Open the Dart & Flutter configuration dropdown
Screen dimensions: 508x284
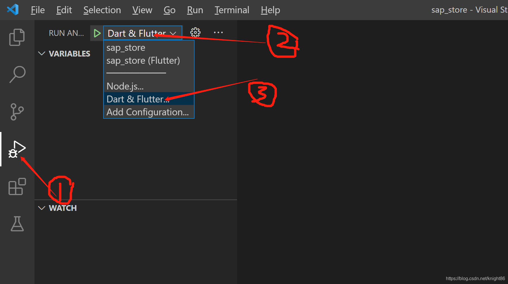pos(143,33)
